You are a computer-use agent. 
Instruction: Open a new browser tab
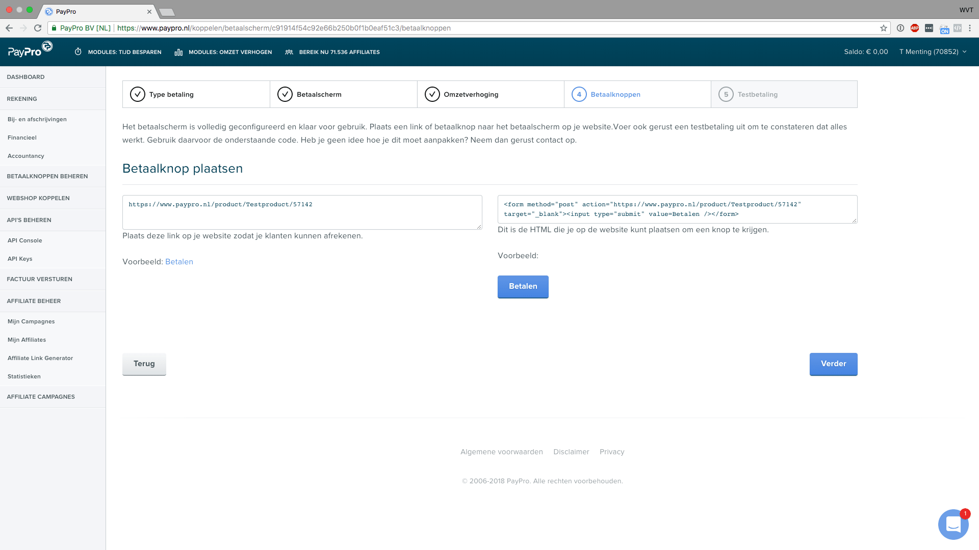tap(167, 12)
